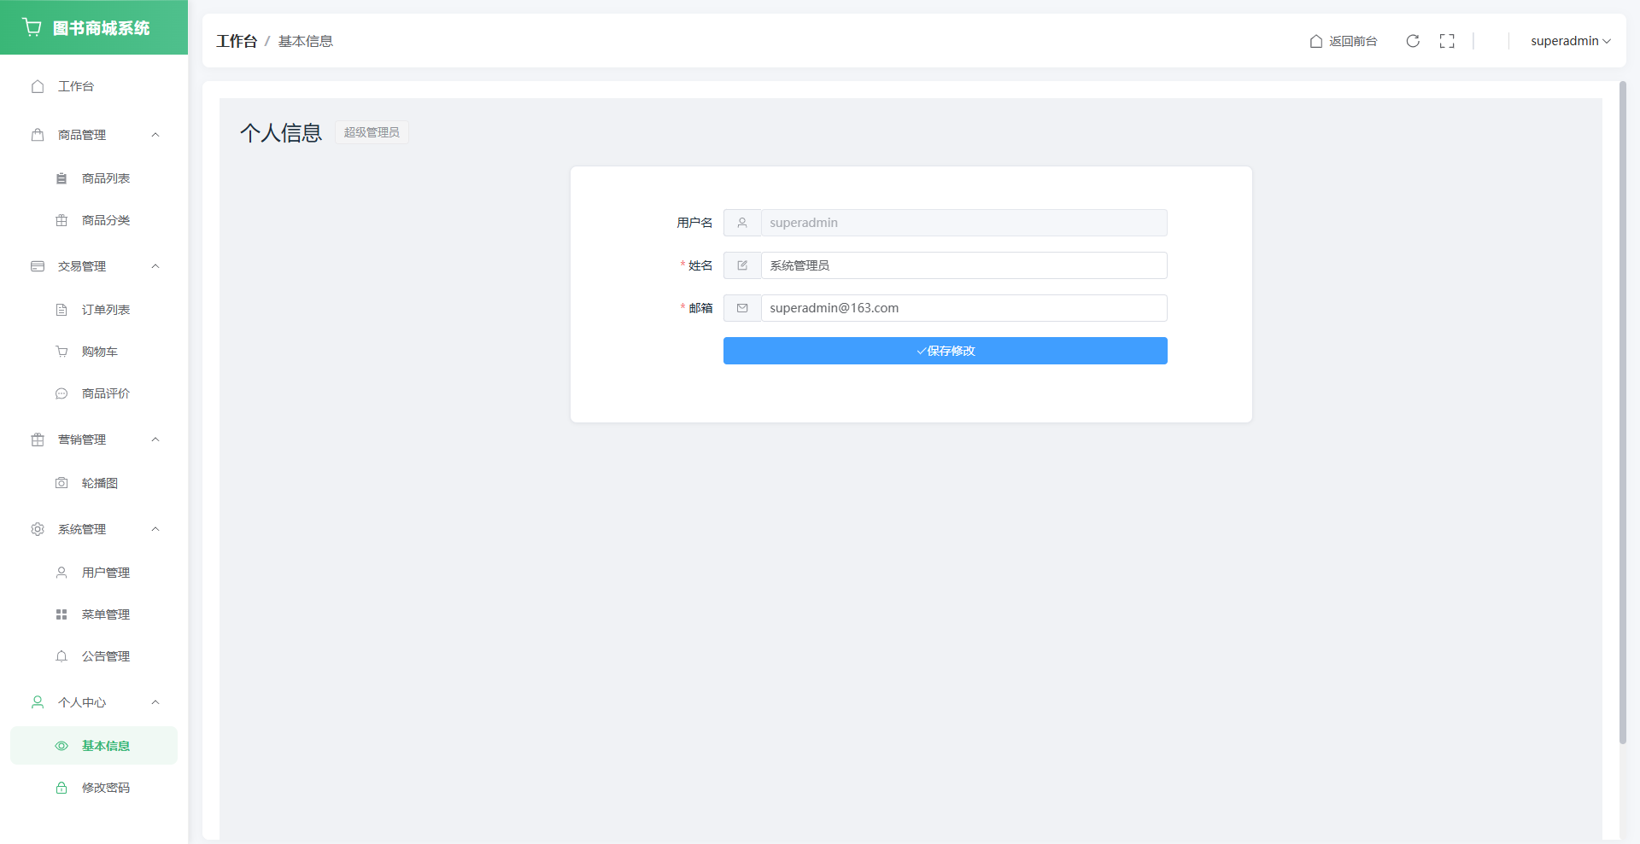Click the envelope icon beside email field

pos(742,308)
